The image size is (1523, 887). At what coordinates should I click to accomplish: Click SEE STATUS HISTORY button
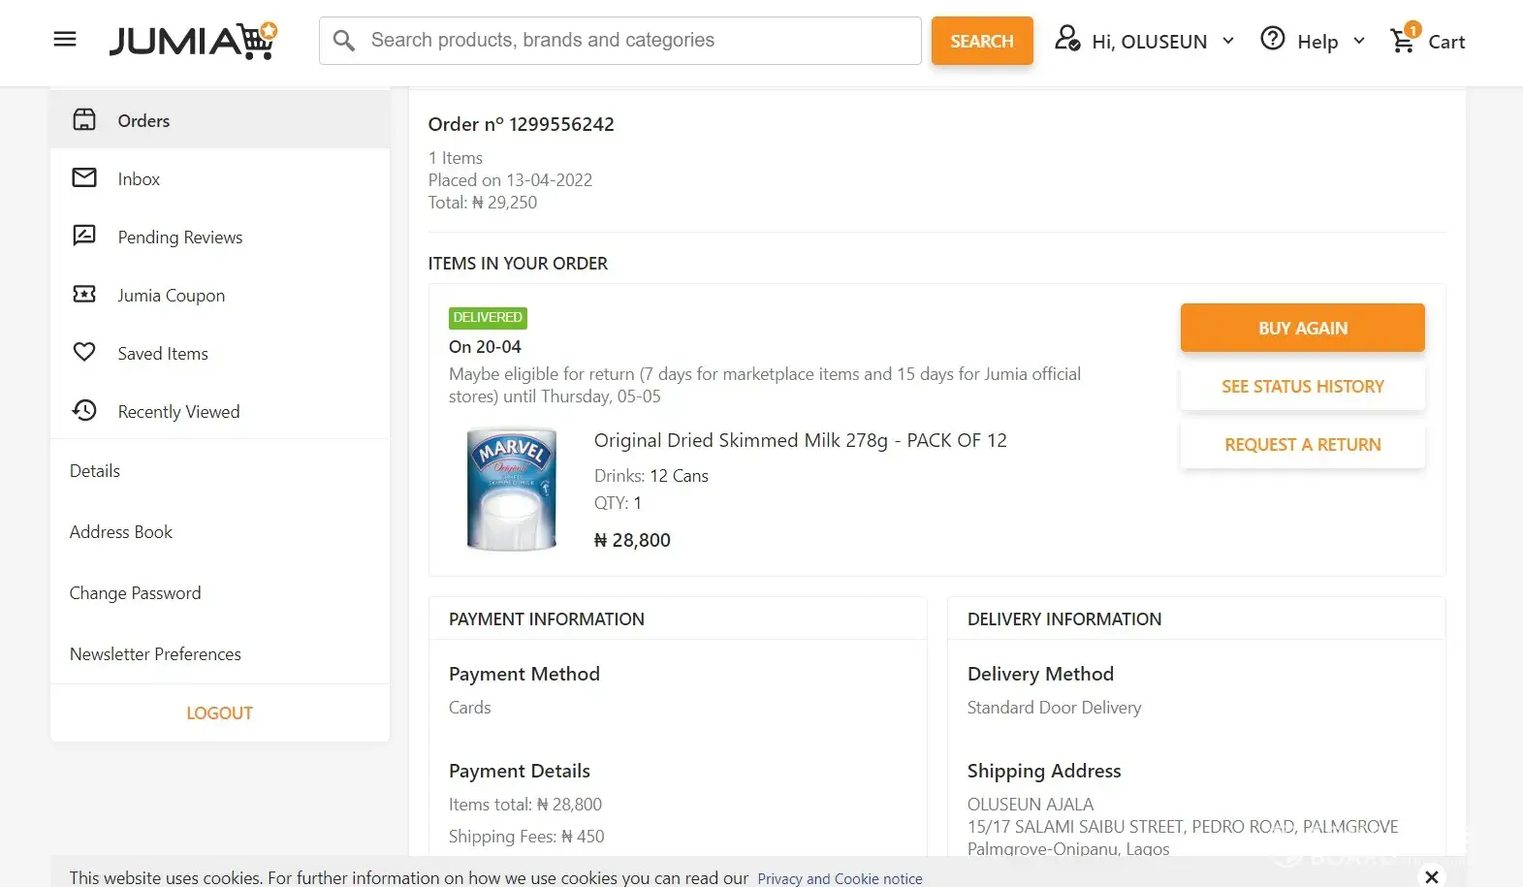(x=1302, y=387)
